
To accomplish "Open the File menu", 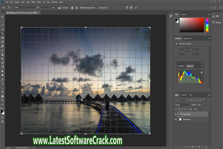I will pos(7,2).
